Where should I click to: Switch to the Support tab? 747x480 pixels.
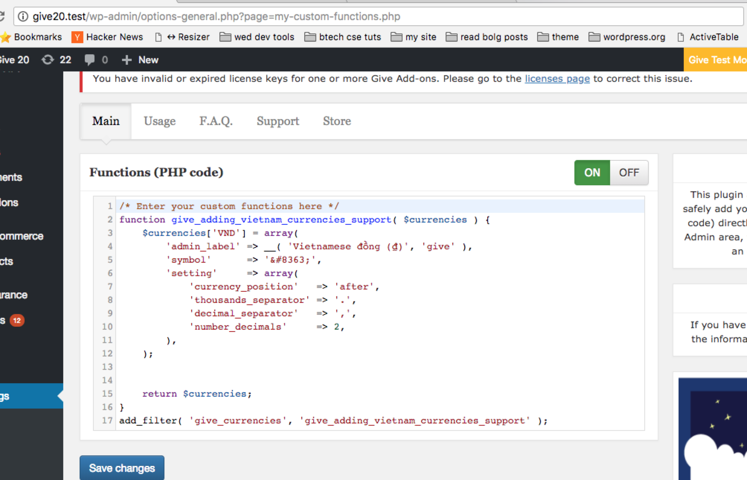coord(278,121)
